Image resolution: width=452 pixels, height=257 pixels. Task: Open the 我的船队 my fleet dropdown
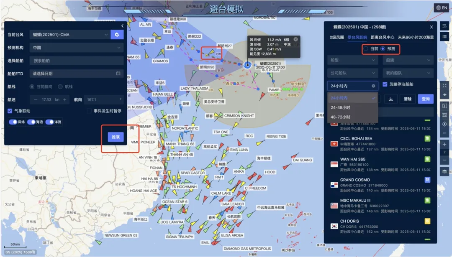pyautogui.click(x=408, y=73)
